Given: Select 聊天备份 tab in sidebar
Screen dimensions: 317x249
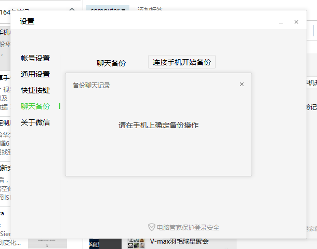Looking at the screenshot, I should 35,106.
